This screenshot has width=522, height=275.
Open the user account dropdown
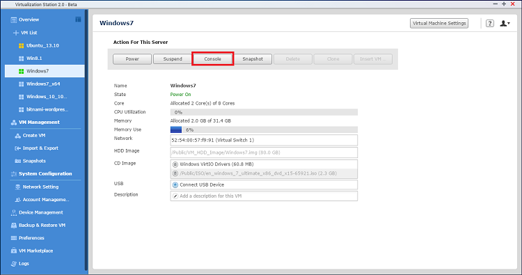pos(505,23)
